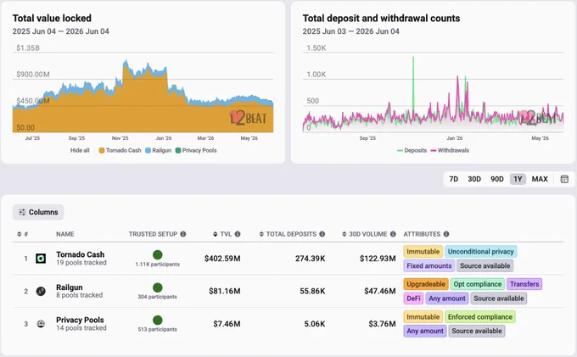Click 30D volume value $47.46M
This screenshot has width=577, height=357.
tap(380, 291)
